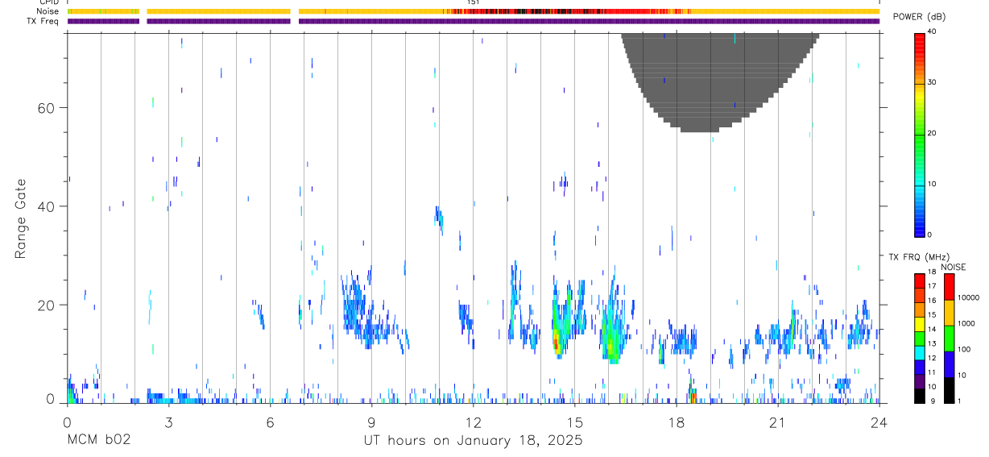Click the 24 tick on the UT hours axis
The width and height of the screenshot is (989, 457).
879,422
